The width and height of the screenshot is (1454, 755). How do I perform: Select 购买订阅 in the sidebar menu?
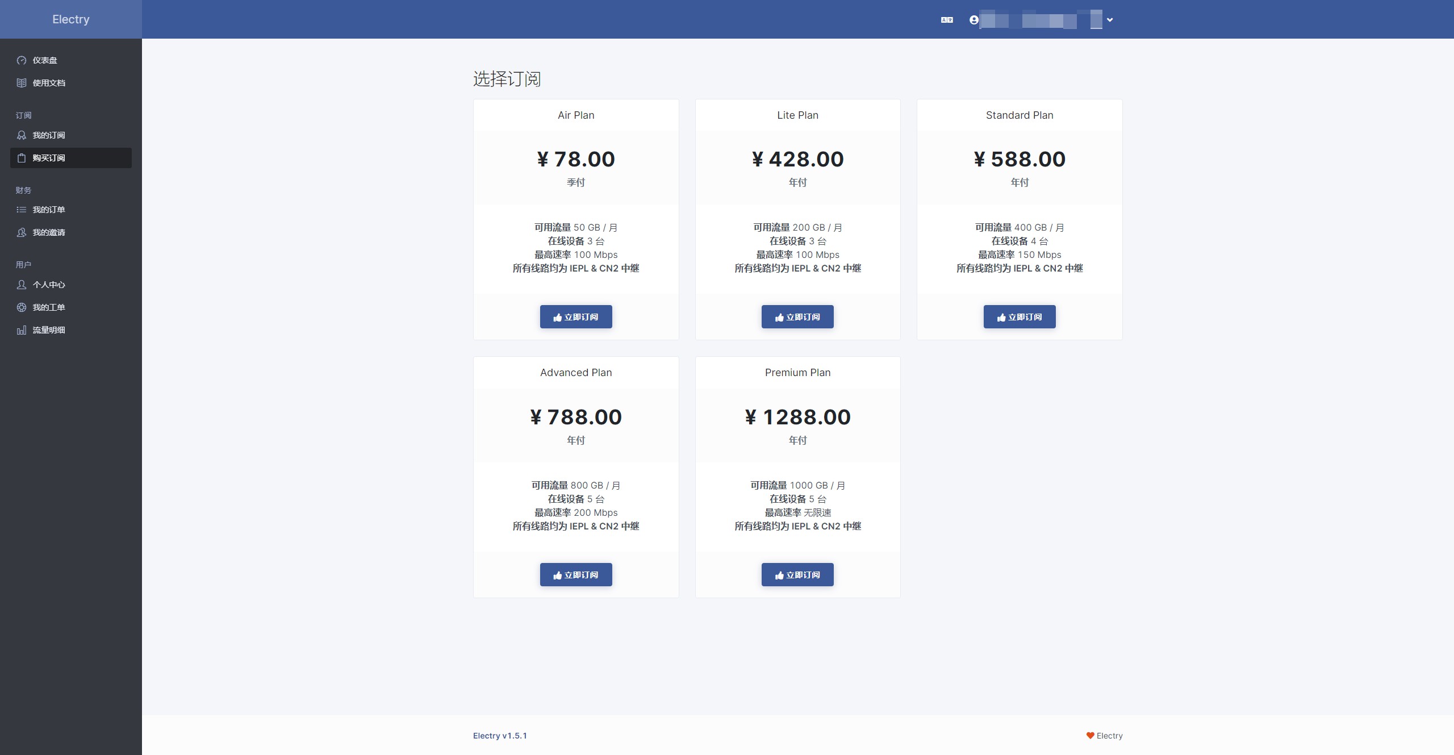(49, 158)
